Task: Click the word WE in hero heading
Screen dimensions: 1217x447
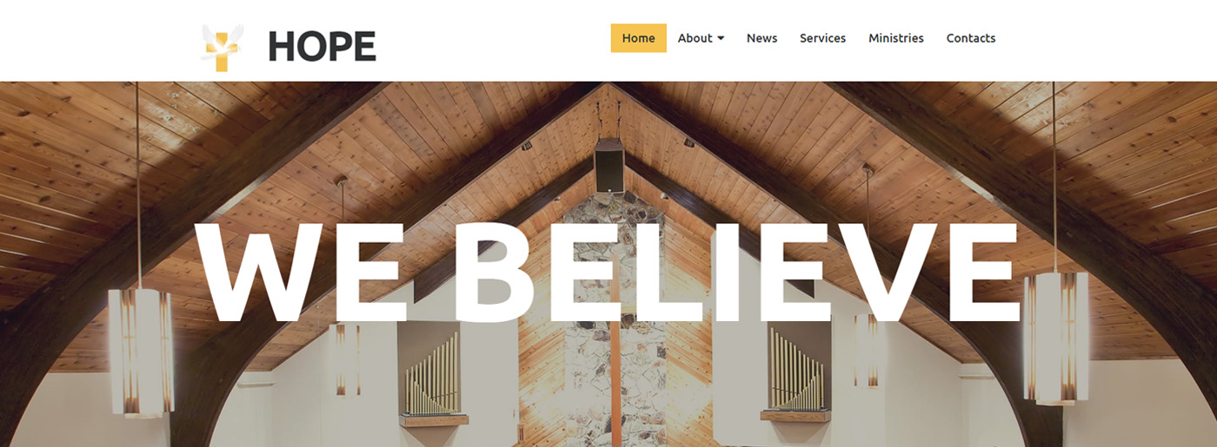Action: (301, 272)
